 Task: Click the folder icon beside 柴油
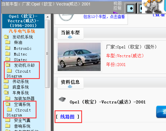click(x=8, y=42)
